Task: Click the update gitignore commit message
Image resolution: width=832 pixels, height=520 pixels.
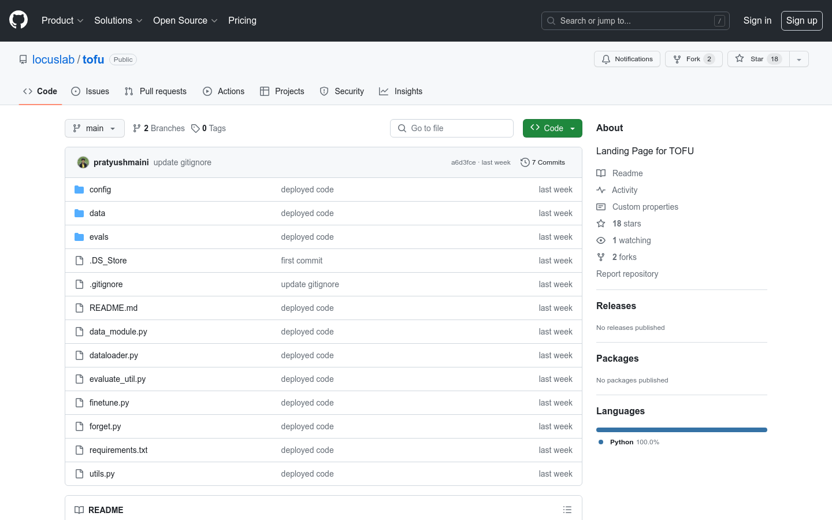Action: [183, 162]
